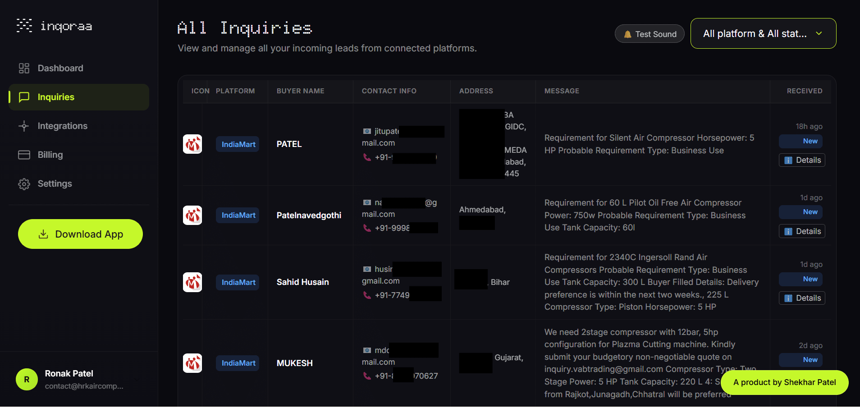Click the Inquiries chat bubble icon
Screen dimensions: 860x408
[x=24, y=97]
